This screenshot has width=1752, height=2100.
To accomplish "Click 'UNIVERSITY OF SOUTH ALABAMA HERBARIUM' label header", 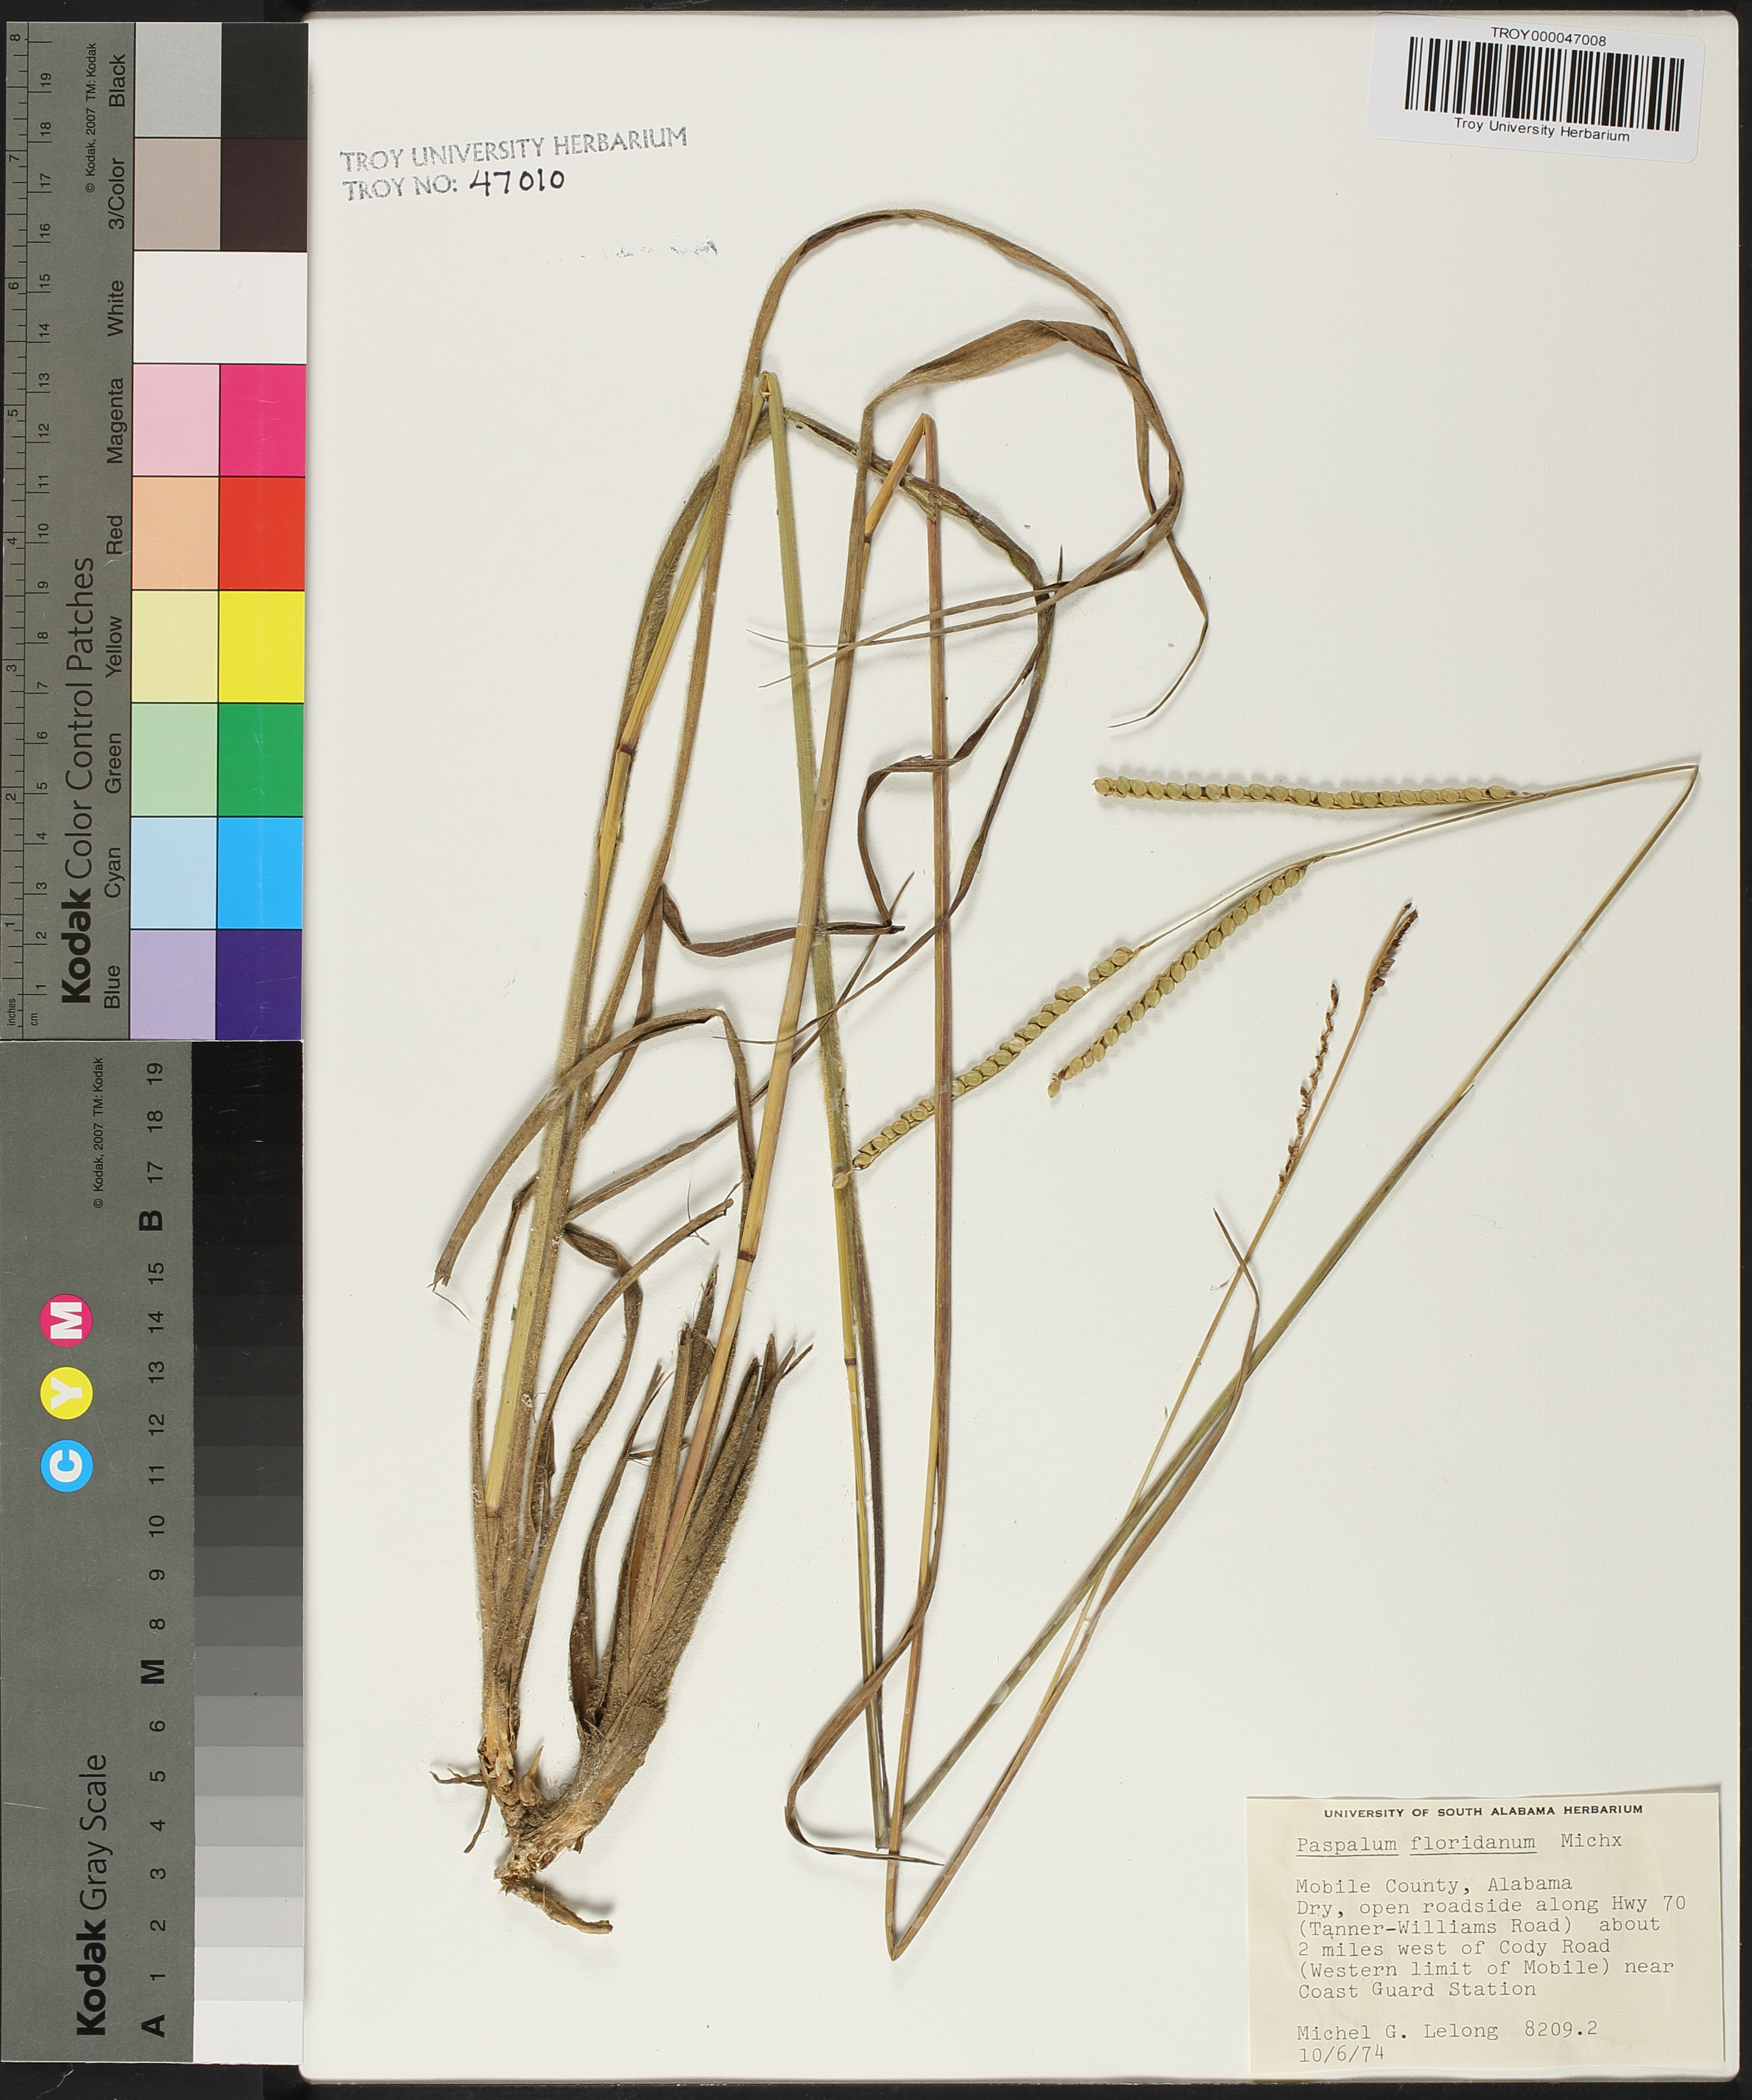I will (x=1483, y=1811).
